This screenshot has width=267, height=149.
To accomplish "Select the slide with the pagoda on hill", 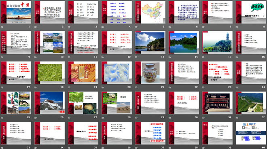I will 217,43.
